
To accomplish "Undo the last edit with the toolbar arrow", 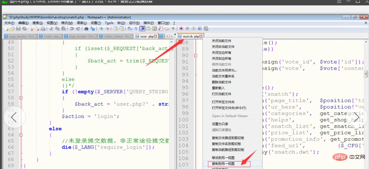I will (72, 29).
